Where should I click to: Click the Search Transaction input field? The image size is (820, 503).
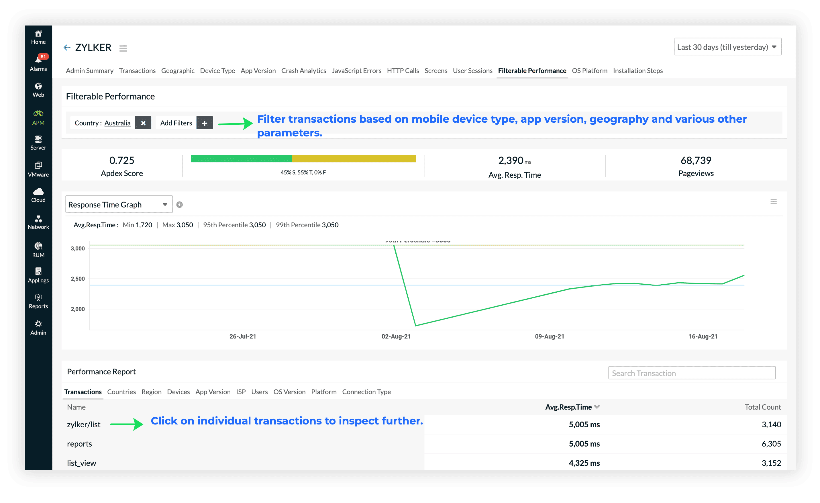pos(692,373)
